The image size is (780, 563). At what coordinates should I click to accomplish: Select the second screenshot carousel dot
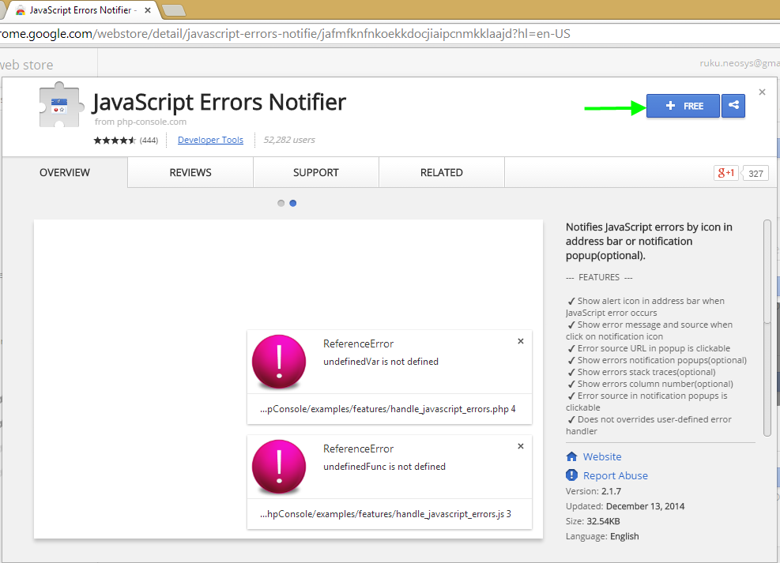pyautogui.click(x=293, y=203)
